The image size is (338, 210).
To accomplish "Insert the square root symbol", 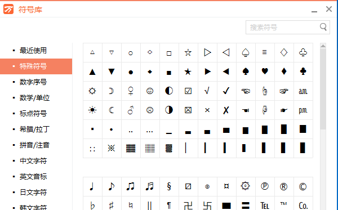I will click(207, 91).
